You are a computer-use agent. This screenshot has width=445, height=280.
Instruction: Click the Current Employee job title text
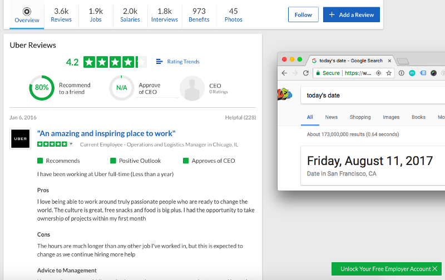pos(159,144)
